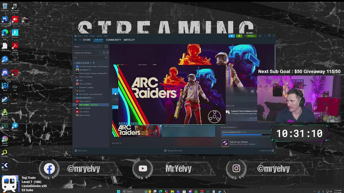Select R.E.P.O. in library
Screen dimensions: 344x193
82,91
